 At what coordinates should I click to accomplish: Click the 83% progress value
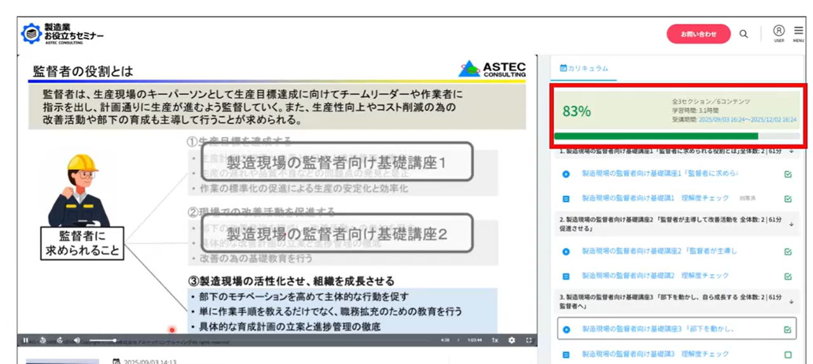click(x=577, y=111)
